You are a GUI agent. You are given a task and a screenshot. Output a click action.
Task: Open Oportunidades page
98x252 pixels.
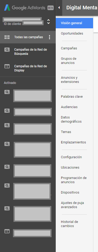point(72,34)
